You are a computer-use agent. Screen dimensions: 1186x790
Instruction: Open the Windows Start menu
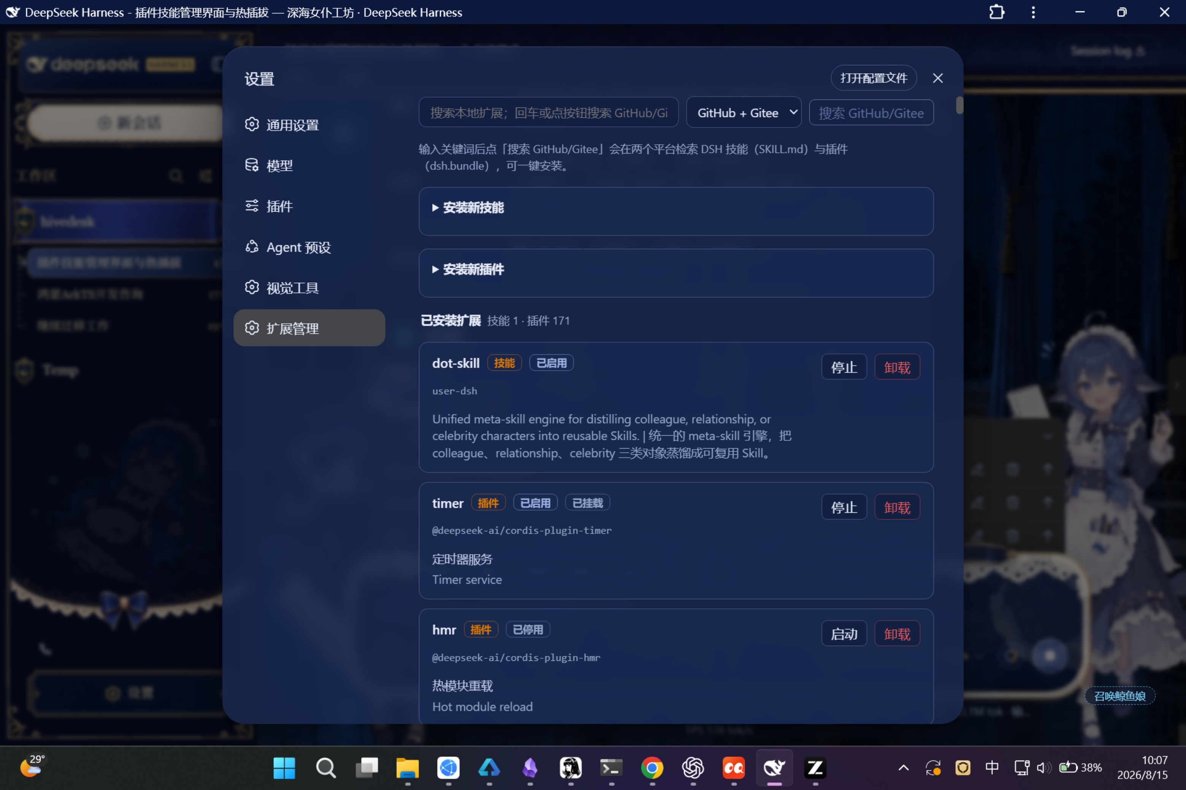coord(284,768)
